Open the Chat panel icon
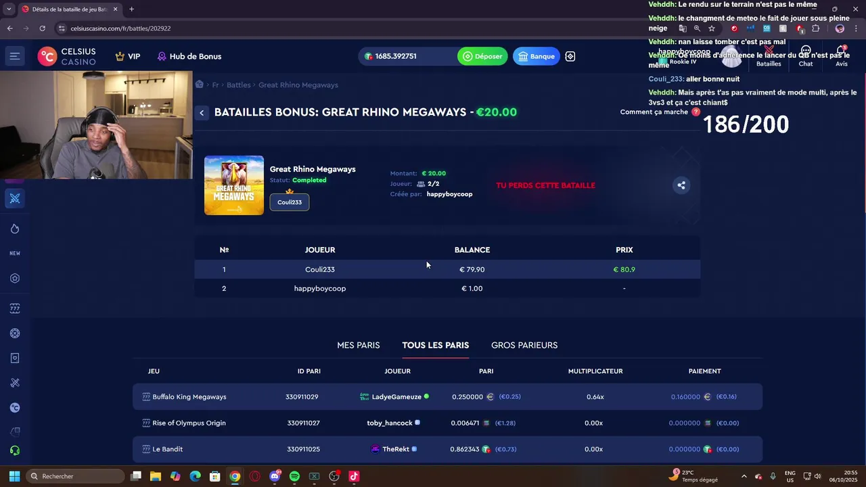The height and width of the screenshot is (487, 866). coord(806,56)
